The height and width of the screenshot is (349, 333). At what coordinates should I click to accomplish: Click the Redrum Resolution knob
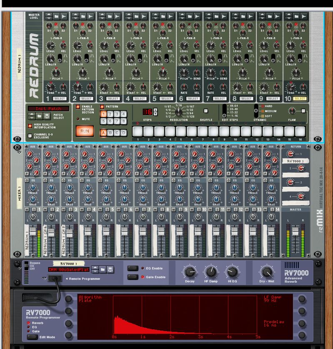click(x=179, y=112)
